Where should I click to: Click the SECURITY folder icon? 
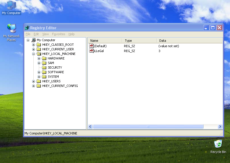pyautogui.click(x=44, y=67)
